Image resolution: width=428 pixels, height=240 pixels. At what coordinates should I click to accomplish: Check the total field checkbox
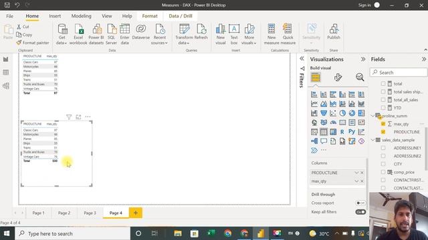tap(383, 84)
